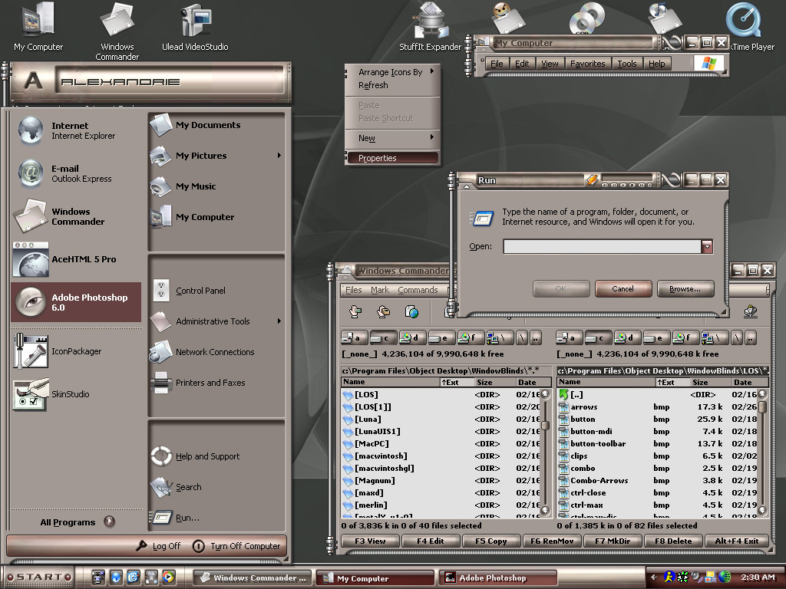Select drive c in right Commander panel
The height and width of the screenshot is (589, 786).
tap(599, 338)
